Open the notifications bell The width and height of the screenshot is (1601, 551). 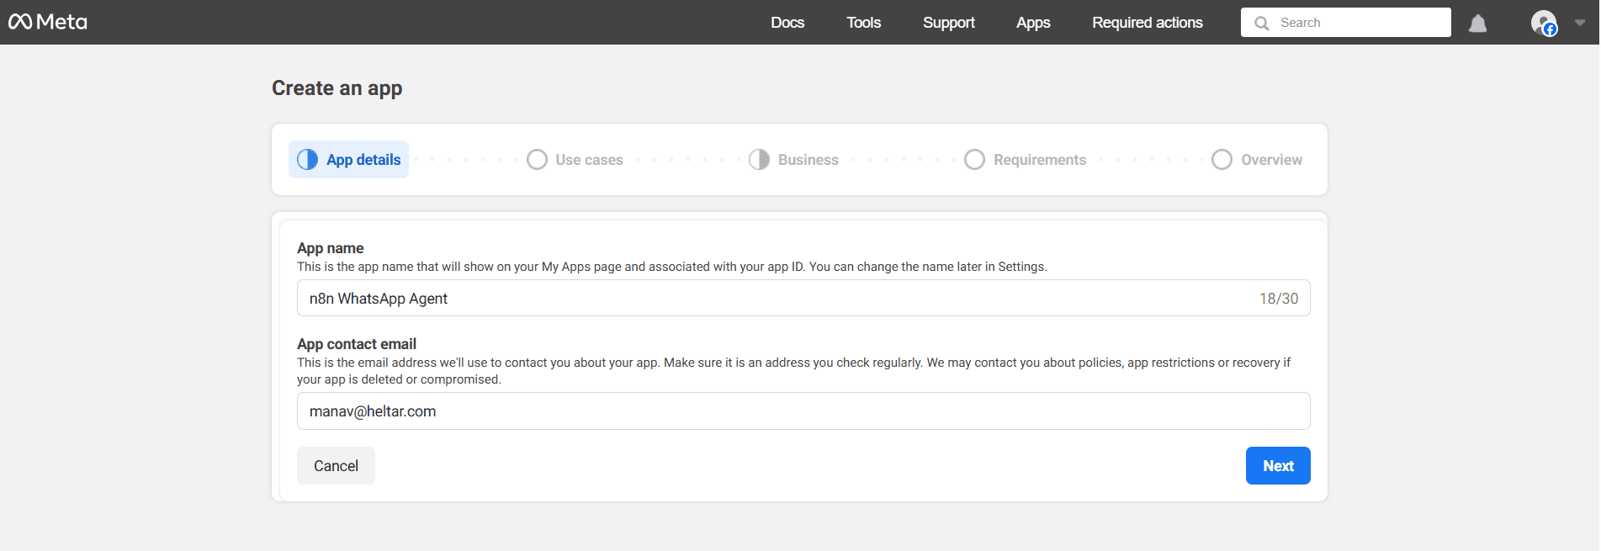pyautogui.click(x=1477, y=24)
